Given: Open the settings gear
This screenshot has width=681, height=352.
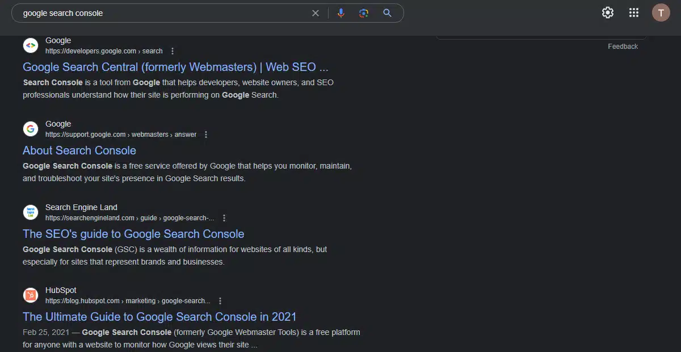Looking at the screenshot, I should 608,12.
